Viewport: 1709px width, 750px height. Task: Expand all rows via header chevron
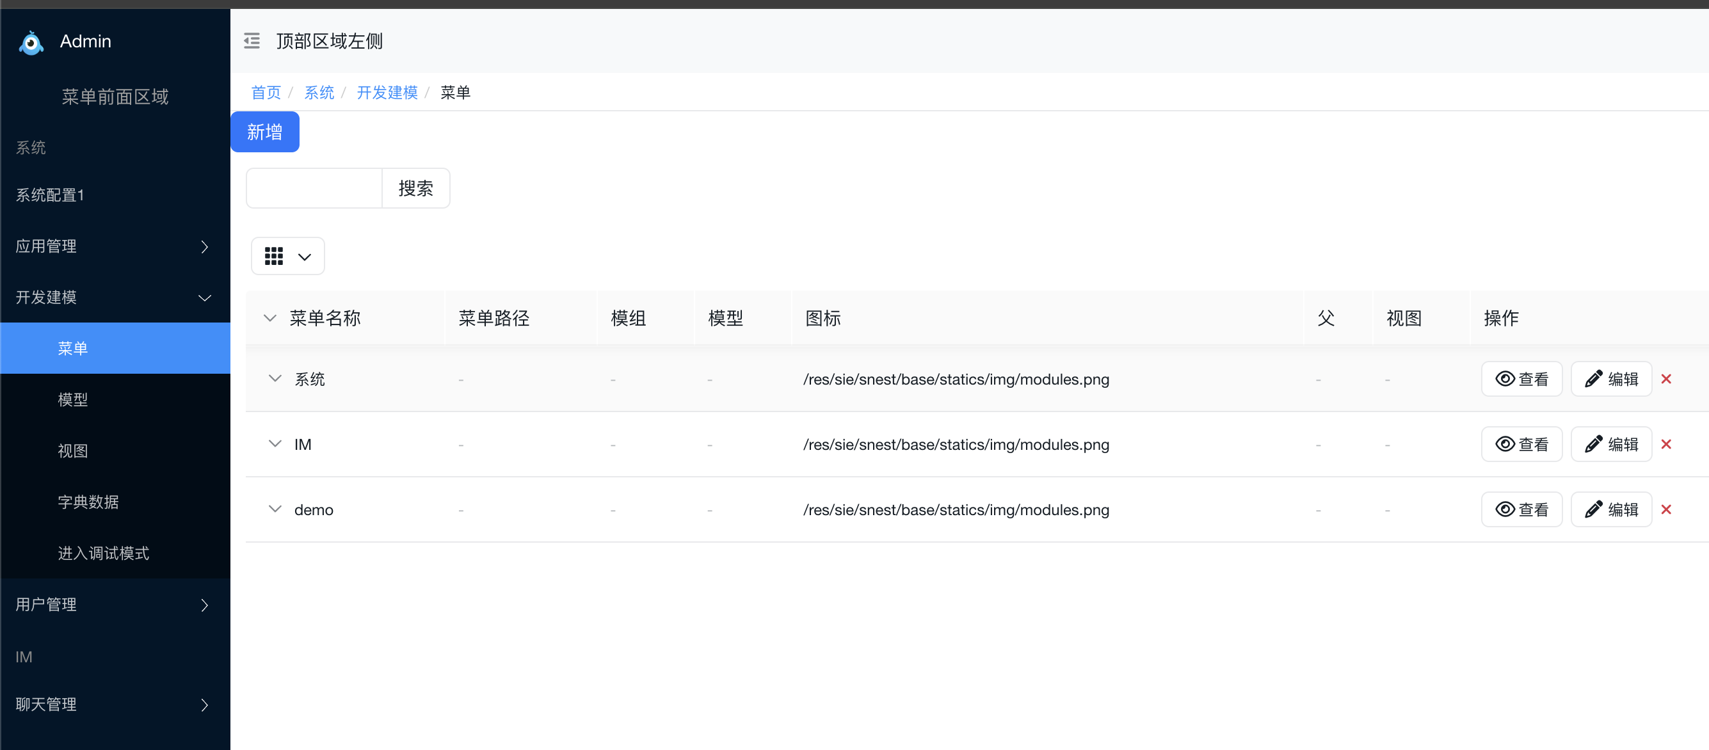pos(270,318)
